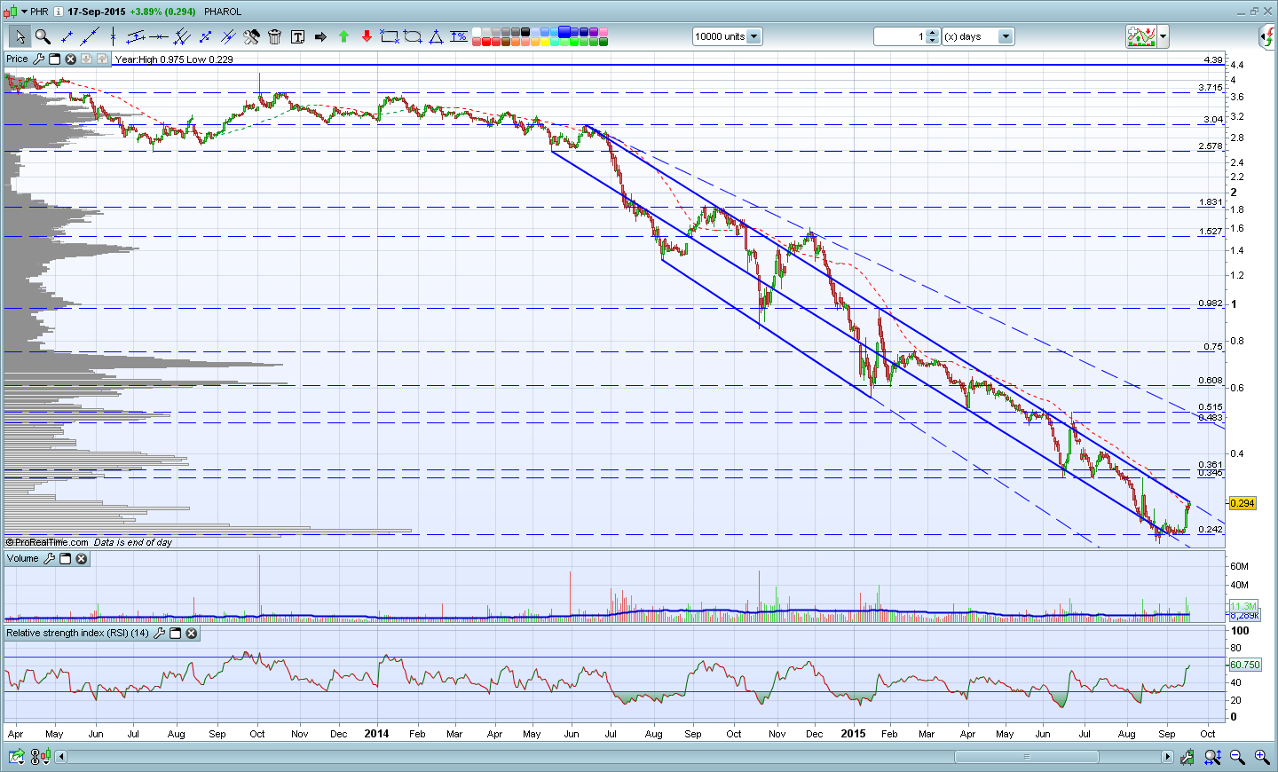Pick the white color swatch

pyautogui.click(x=477, y=32)
